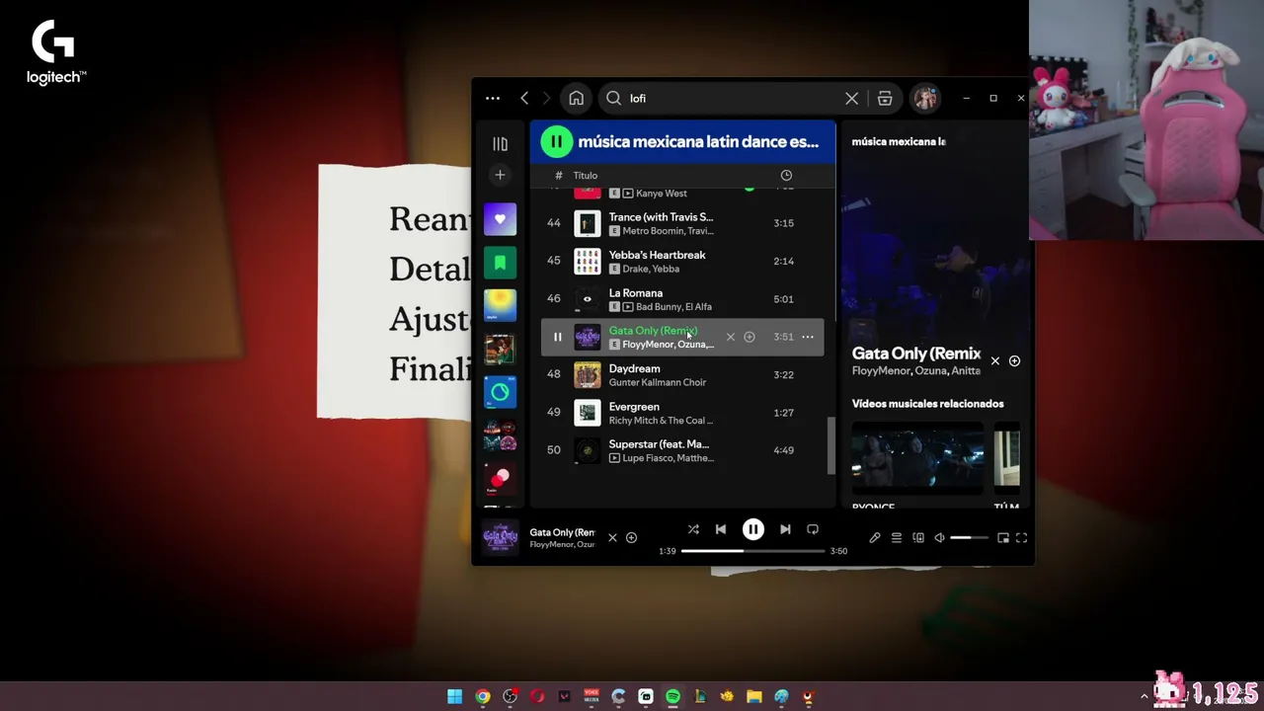Mute the volume with the speaker icon
1264x711 pixels.
click(x=940, y=538)
